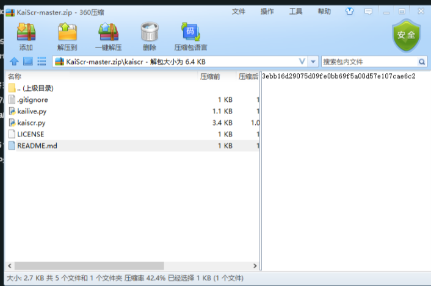Screen dimensions: 431x286
Task: Click the .gitignore file icon
Action: tap(12, 99)
